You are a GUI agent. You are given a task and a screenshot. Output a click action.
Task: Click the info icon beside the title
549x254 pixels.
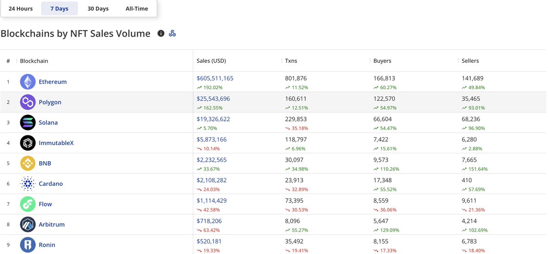click(x=161, y=33)
